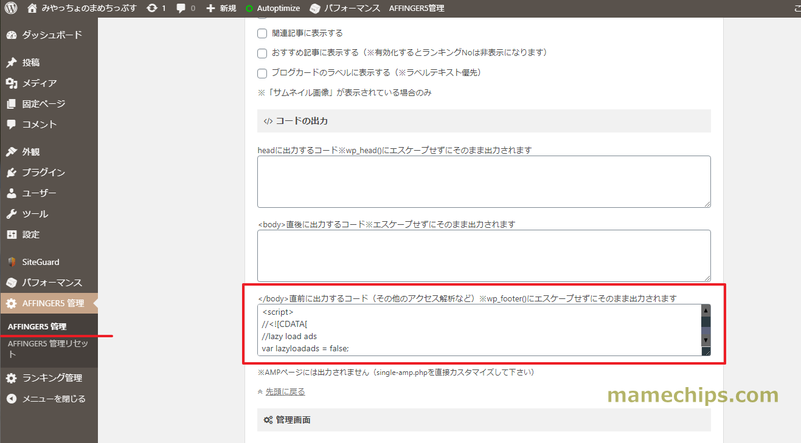Viewport: 801px width, 443px height.
Task: Open Autoptimize menu in admin bar
Action: point(279,9)
